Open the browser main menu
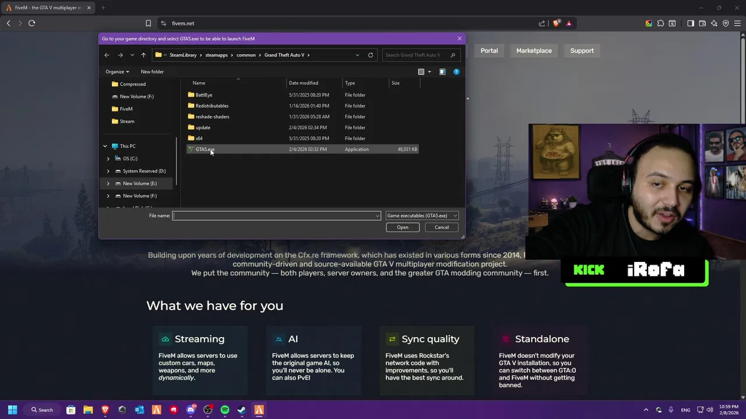Screen dimensions: 746x419 pyautogui.click(x=737, y=23)
